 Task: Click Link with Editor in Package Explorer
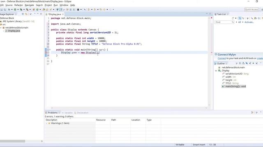click(x=26, y=14)
